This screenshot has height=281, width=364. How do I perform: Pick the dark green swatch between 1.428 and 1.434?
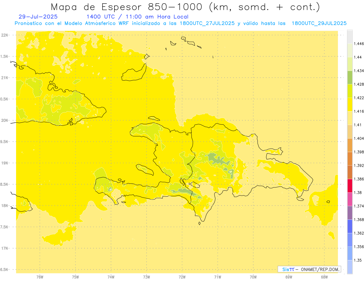tap(350, 77)
